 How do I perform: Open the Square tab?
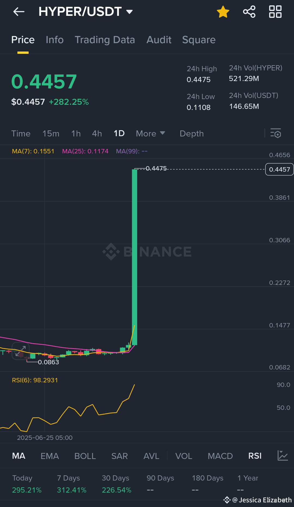[199, 40]
